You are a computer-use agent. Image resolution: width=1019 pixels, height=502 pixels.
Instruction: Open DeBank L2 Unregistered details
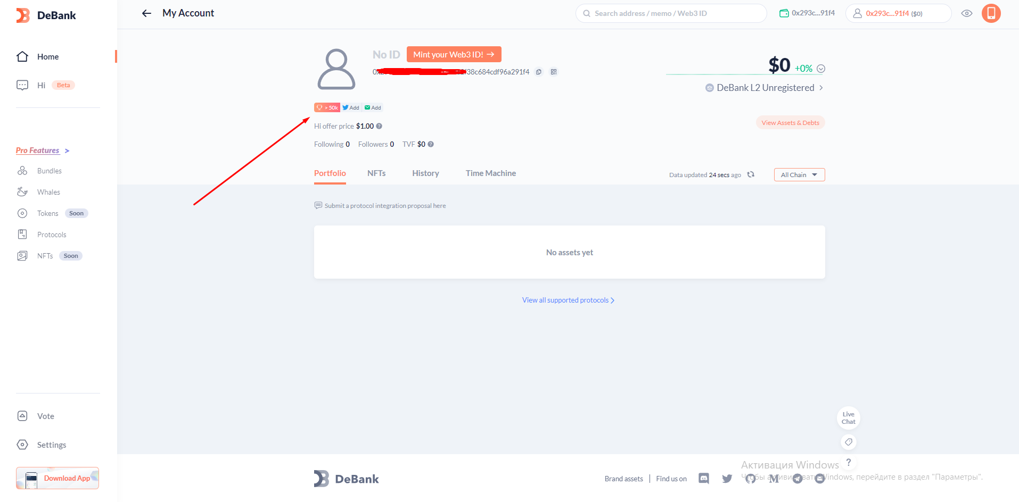[x=765, y=88]
